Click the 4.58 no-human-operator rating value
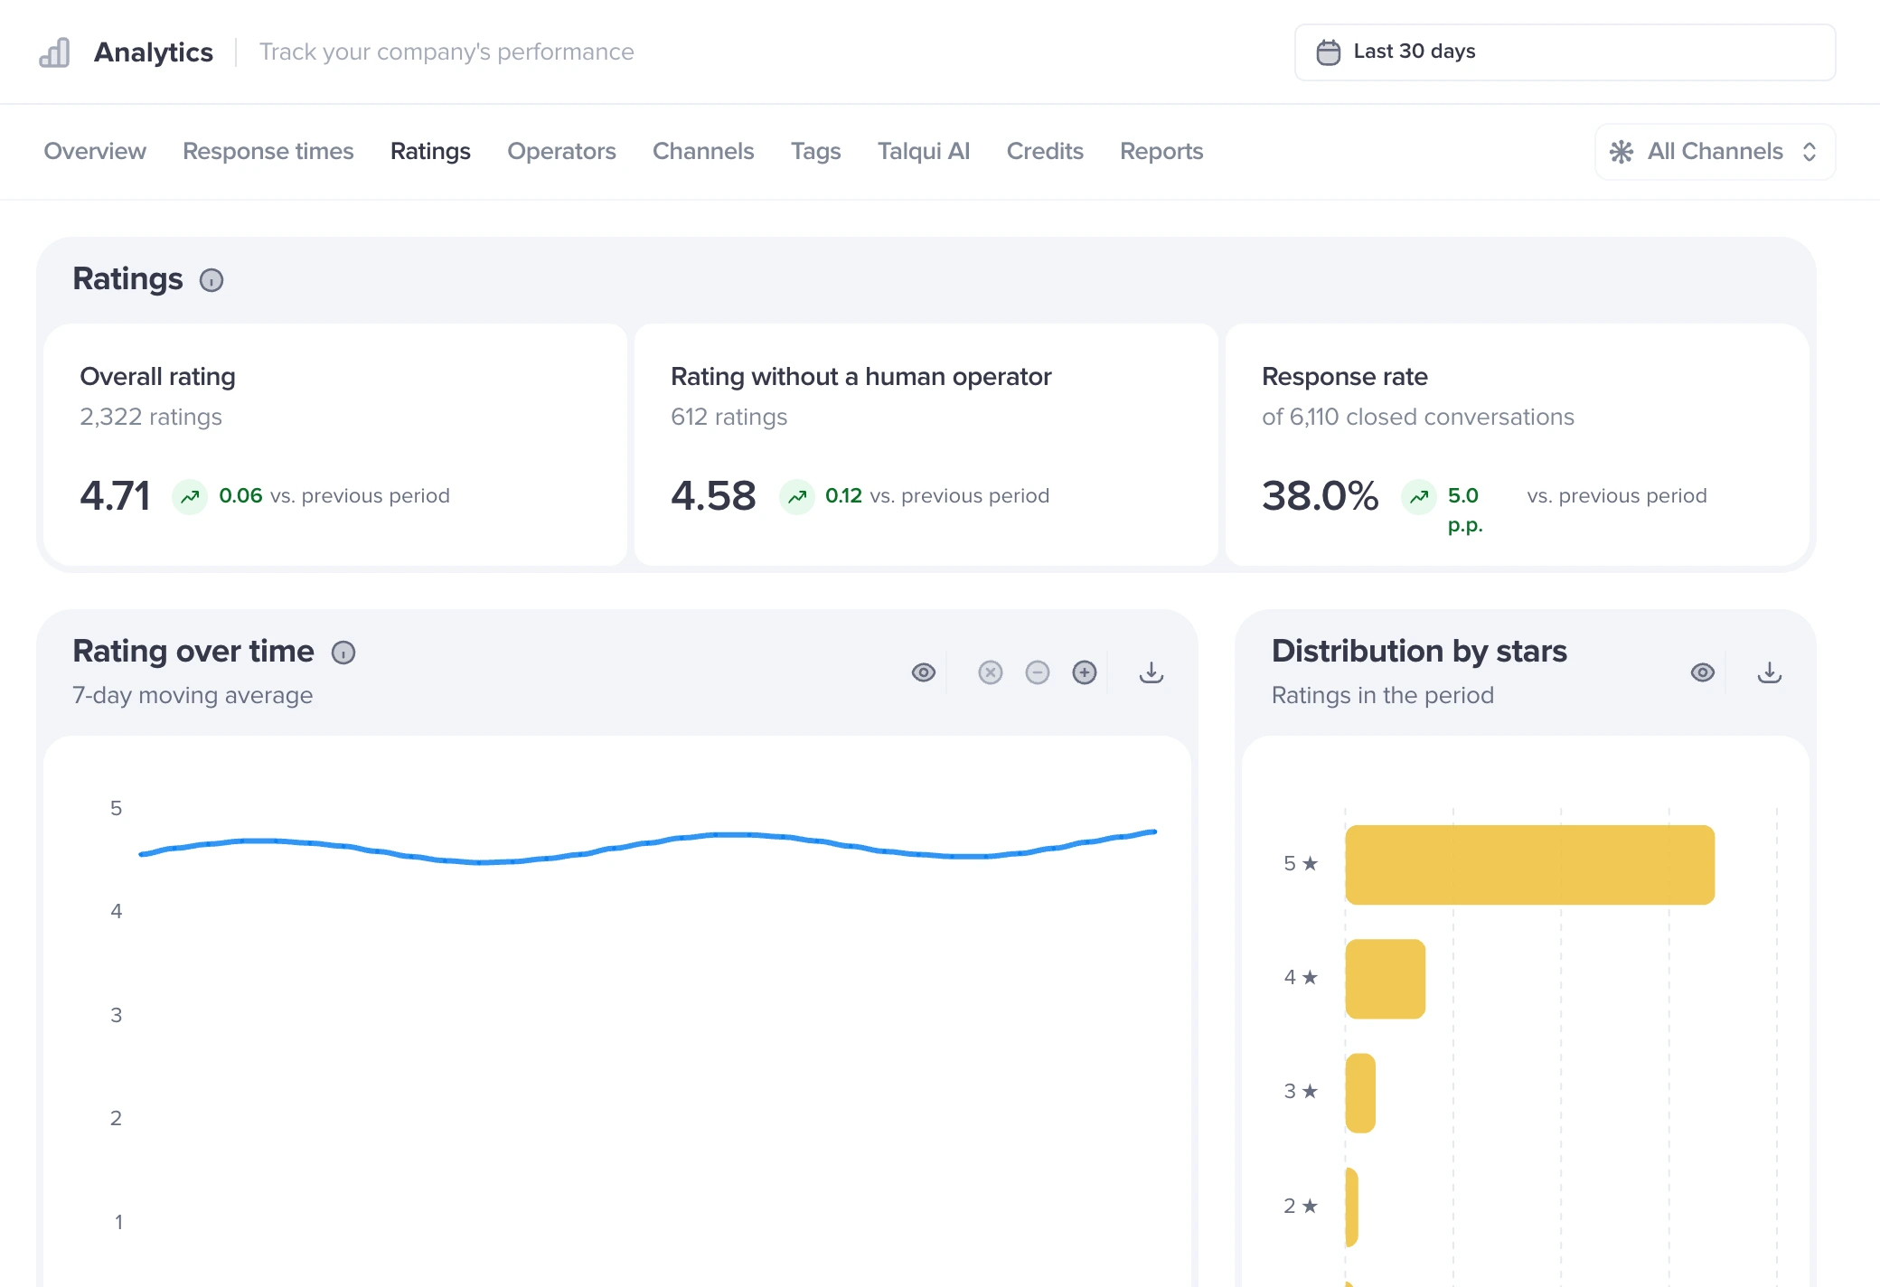 pyautogui.click(x=713, y=495)
